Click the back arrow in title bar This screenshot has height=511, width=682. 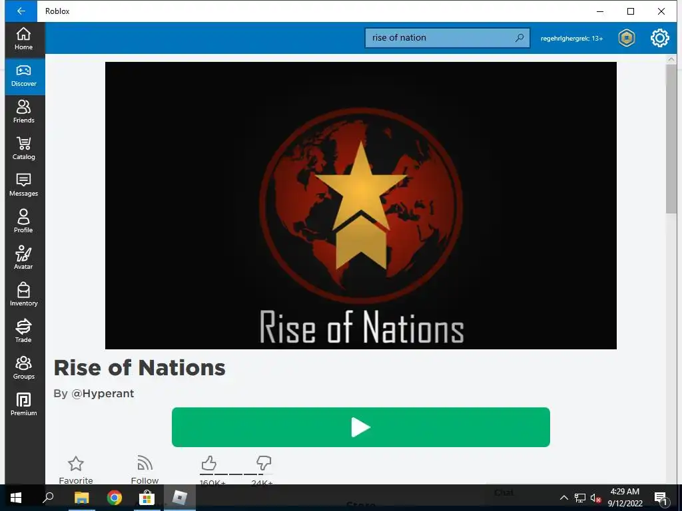(21, 11)
